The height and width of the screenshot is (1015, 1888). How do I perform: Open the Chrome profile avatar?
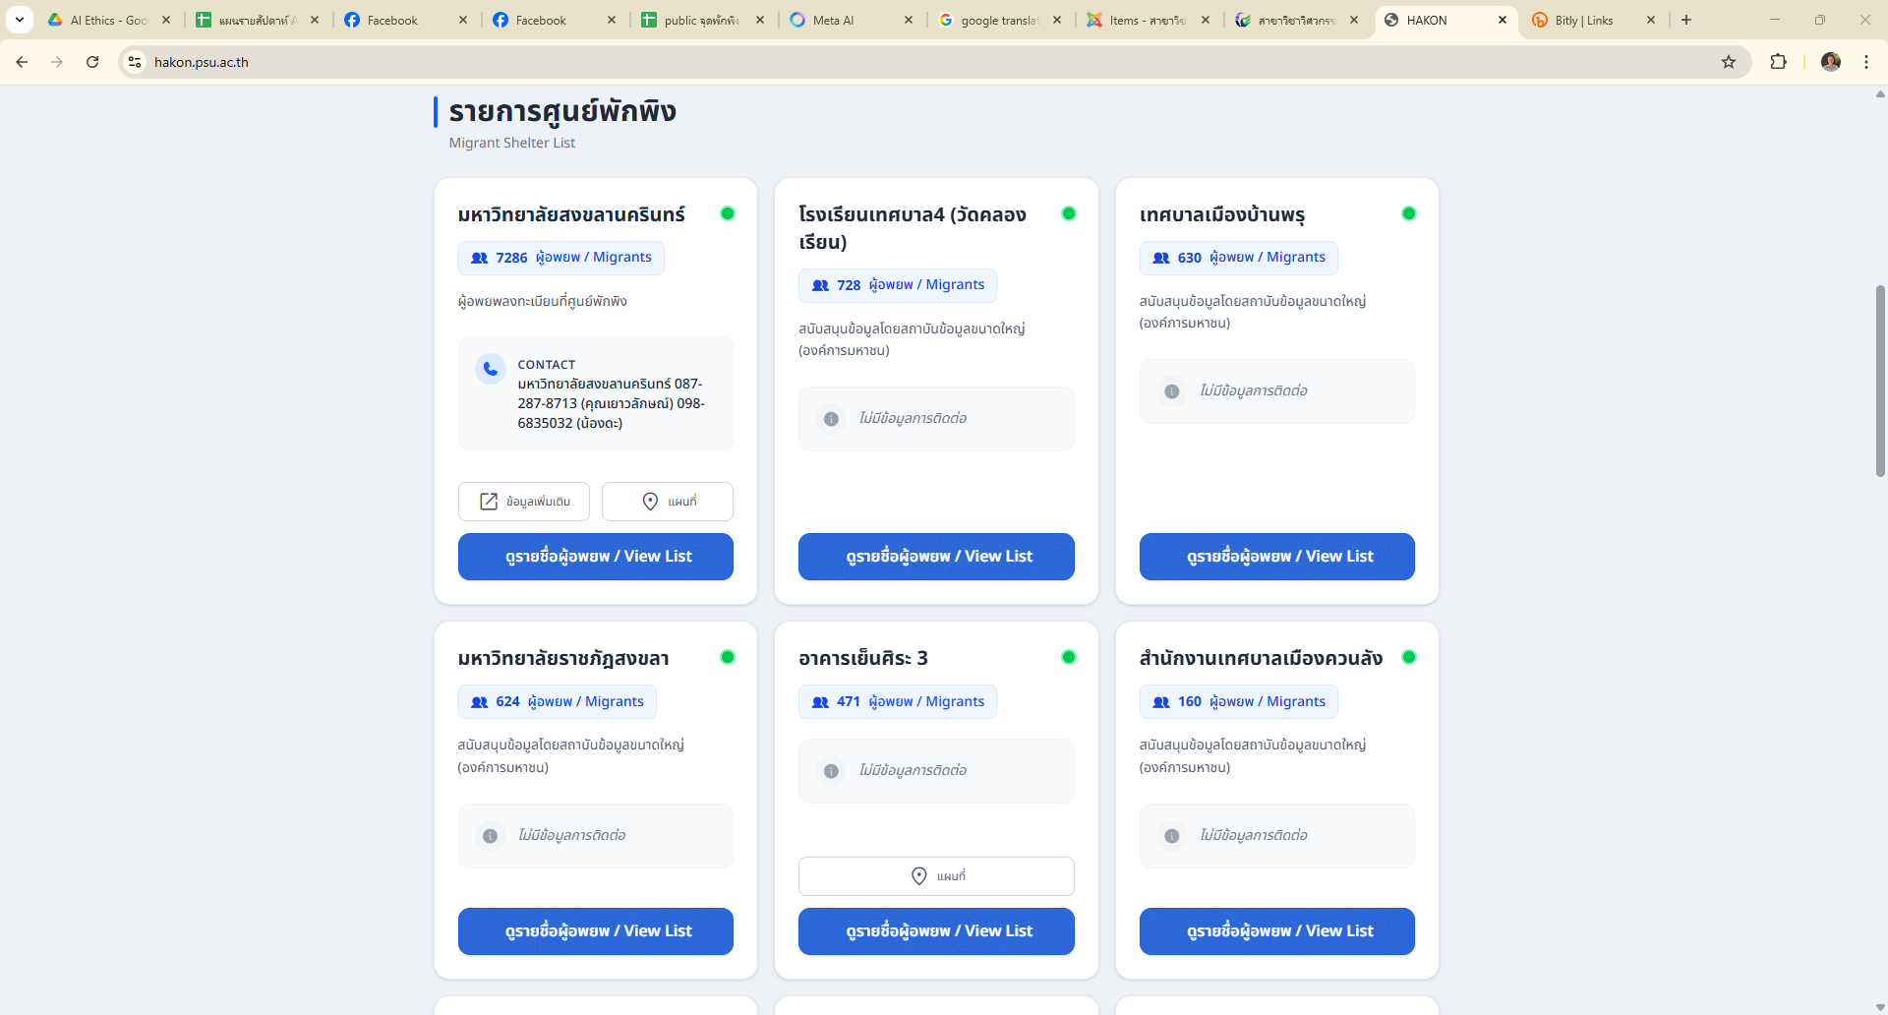(1830, 62)
